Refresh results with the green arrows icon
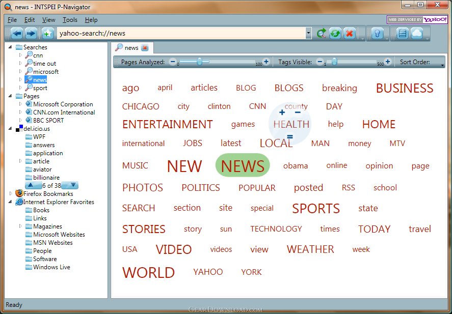 coord(335,34)
